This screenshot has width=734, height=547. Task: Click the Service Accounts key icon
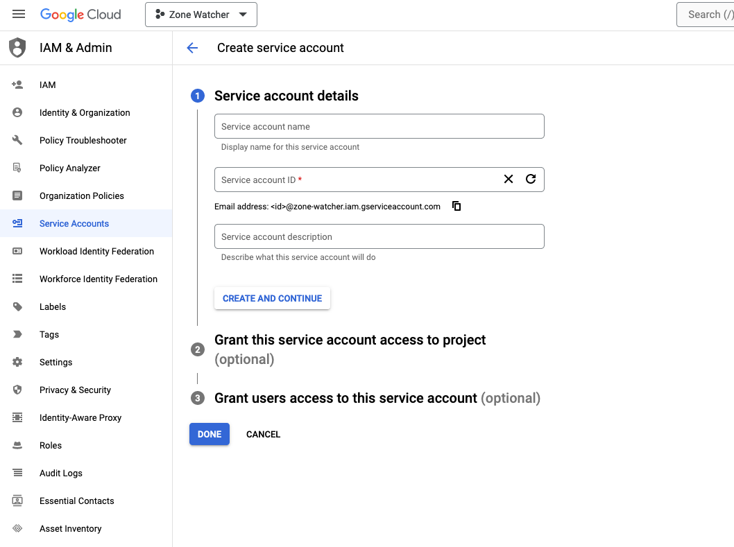pos(17,223)
